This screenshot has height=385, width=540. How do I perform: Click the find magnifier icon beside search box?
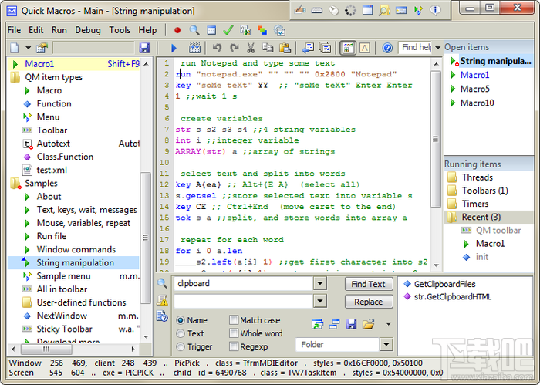point(162,283)
